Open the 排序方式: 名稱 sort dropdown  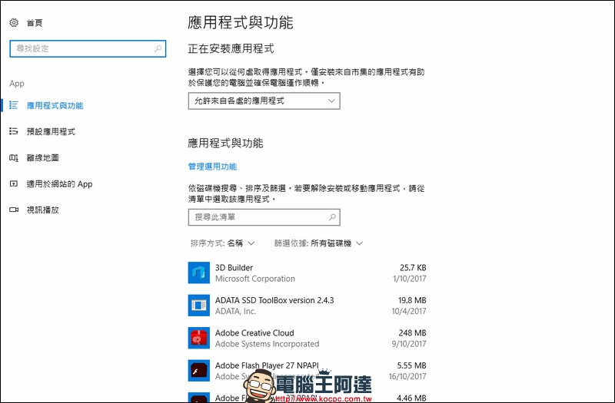[222, 243]
